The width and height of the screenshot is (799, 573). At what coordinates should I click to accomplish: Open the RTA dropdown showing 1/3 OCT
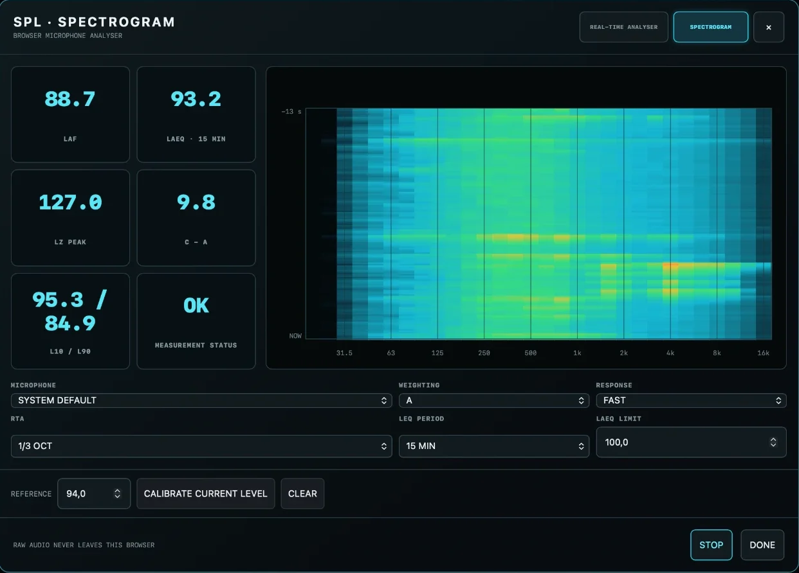coord(201,446)
